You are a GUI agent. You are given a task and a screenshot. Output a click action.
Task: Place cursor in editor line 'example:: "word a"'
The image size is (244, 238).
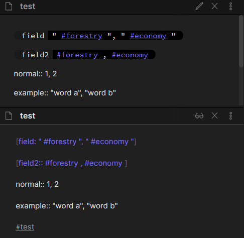pos(67,206)
